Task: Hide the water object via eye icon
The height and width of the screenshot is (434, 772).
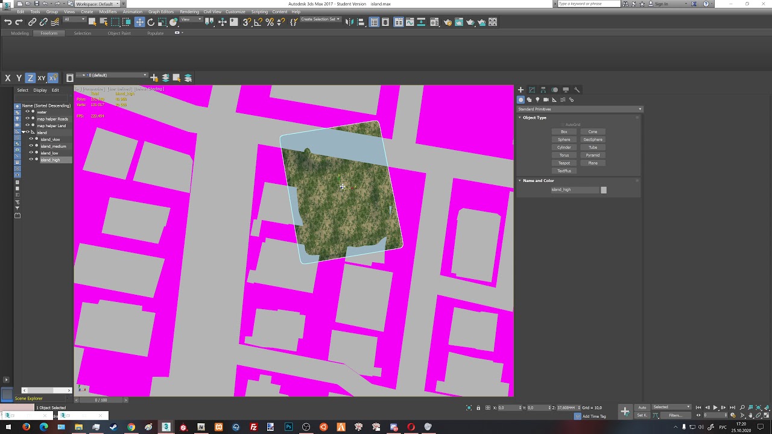Action: click(x=27, y=112)
